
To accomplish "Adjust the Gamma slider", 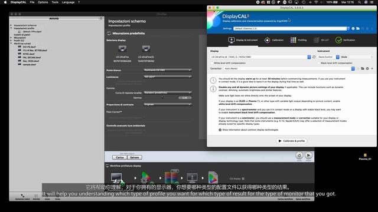I will (x=162, y=98).
